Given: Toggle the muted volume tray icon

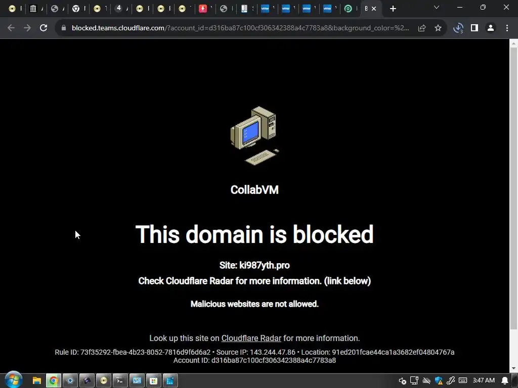Looking at the screenshot, I should (x=402, y=381).
